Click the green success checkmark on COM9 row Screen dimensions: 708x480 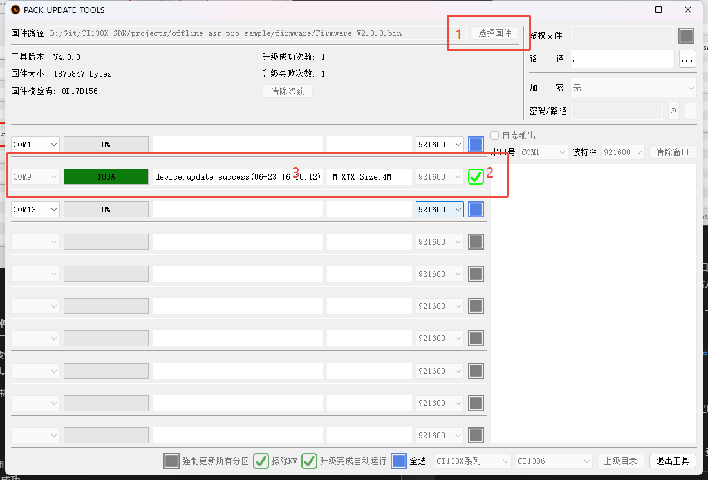(476, 176)
